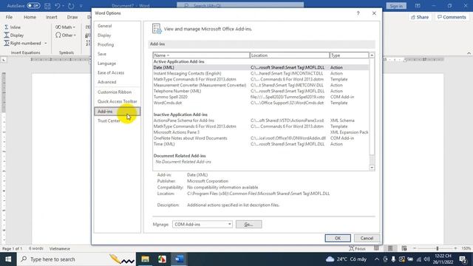Select Instant Messaging Contacts (English) add-in

[x=261, y=73]
